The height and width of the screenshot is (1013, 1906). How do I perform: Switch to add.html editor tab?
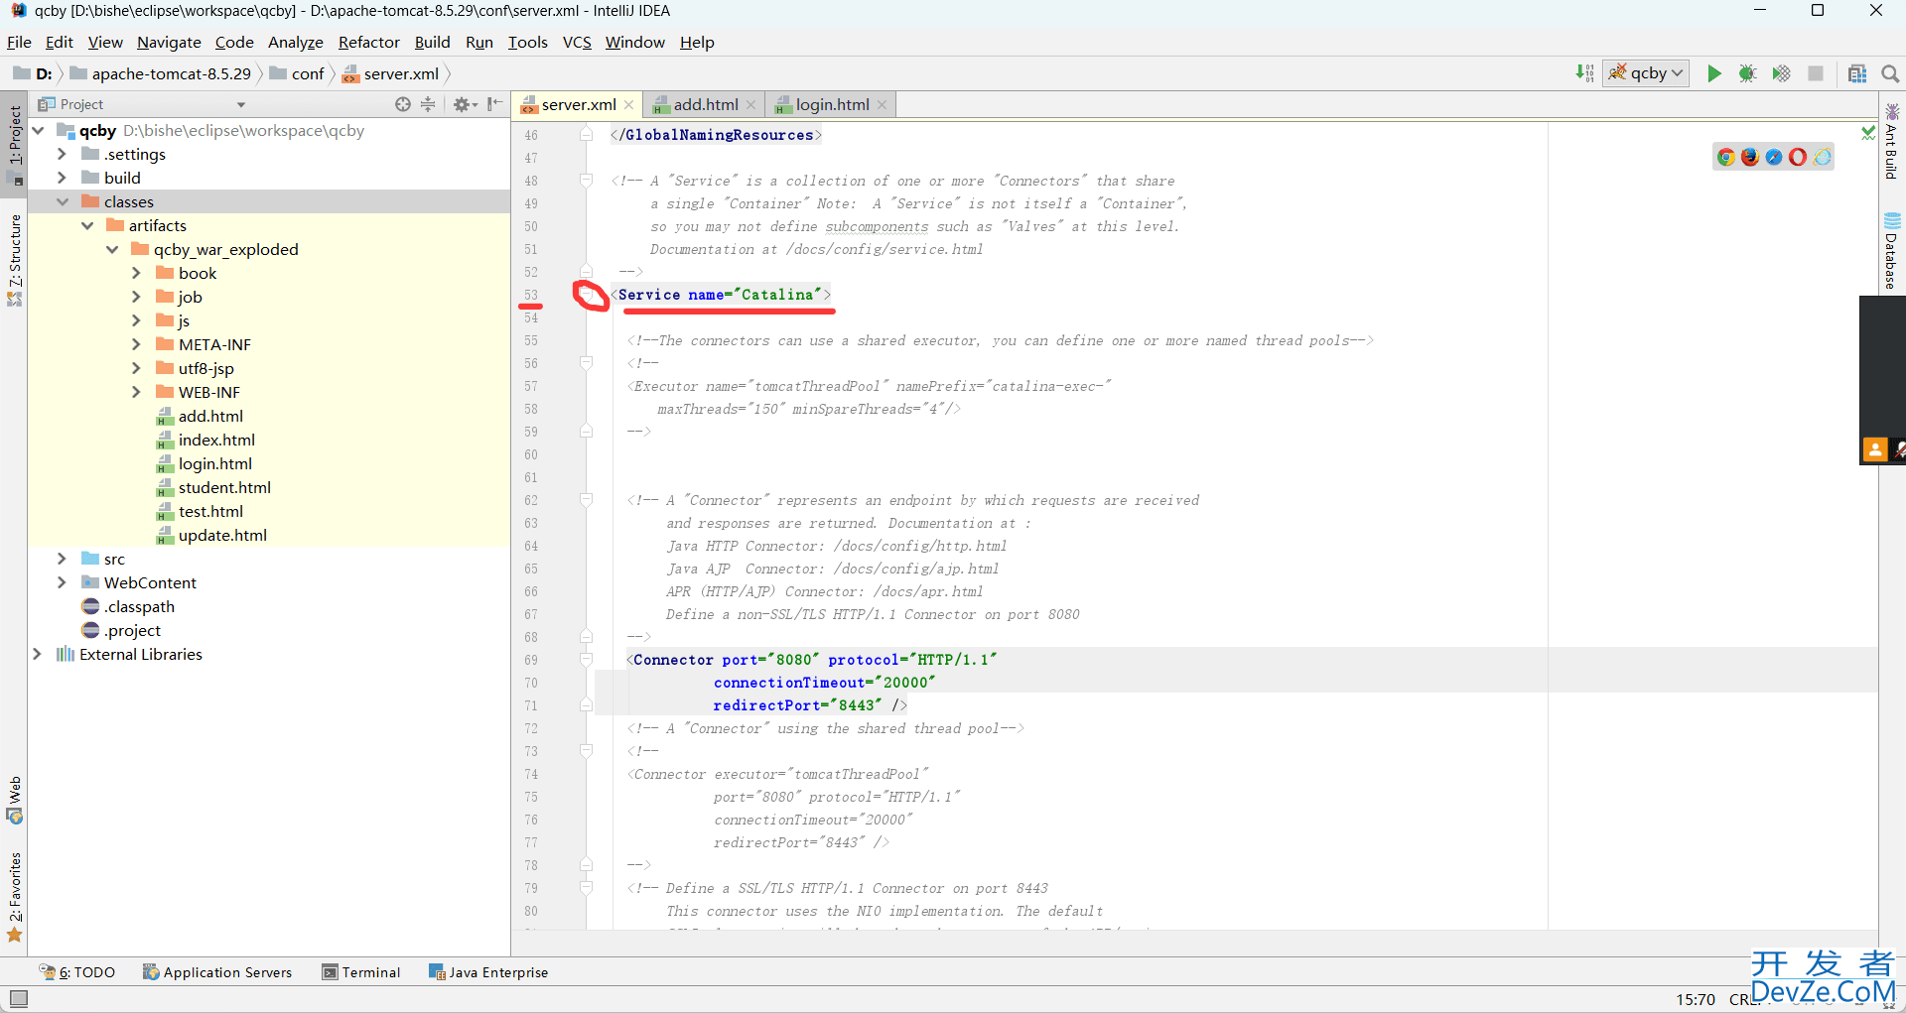pyautogui.click(x=705, y=104)
